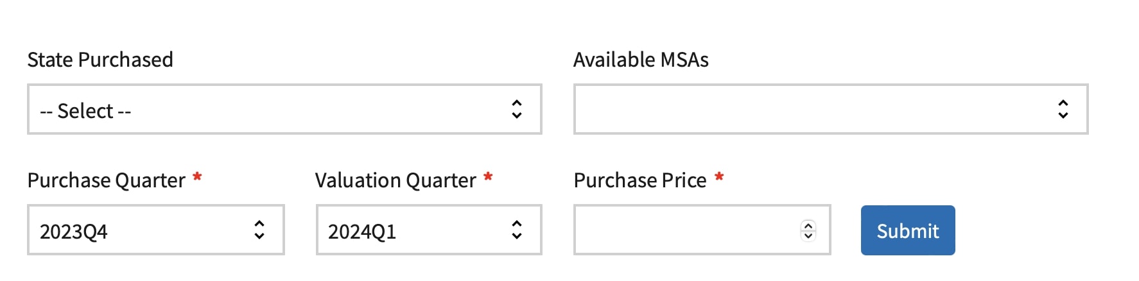Screen dimensions: 1139x281
Task: Click the red asterisk beside Purchase Quarter
Action: click(197, 177)
